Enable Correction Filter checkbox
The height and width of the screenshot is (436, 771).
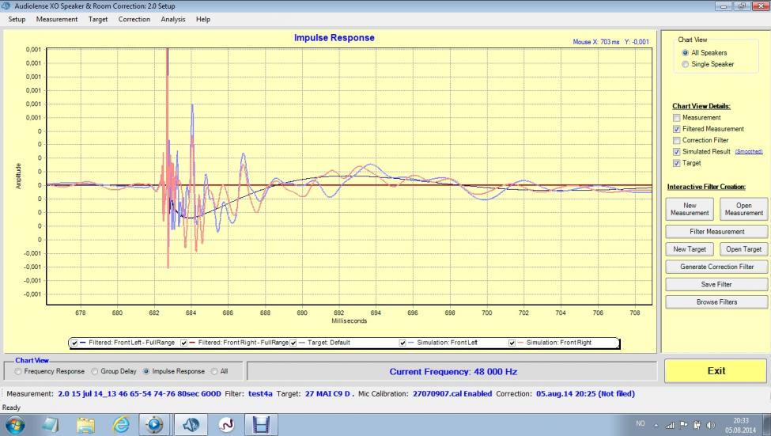pos(677,140)
